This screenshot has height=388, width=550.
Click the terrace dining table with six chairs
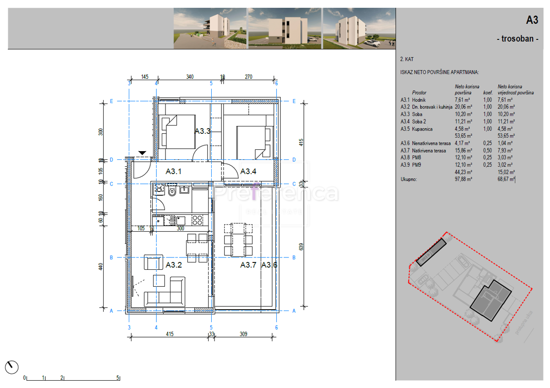238,239
